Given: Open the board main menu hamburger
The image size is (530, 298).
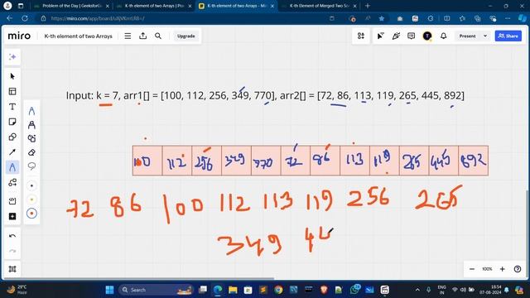Looking at the screenshot, I should pos(128,36).
